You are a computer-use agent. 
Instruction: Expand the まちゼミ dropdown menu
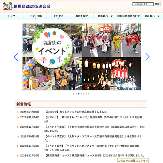(58, 16)
